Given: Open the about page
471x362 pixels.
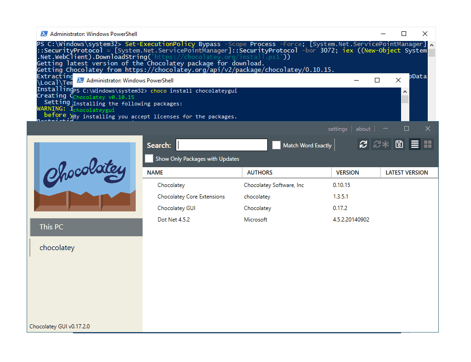Looking at the screenshot, I should (x=362, y=128).
